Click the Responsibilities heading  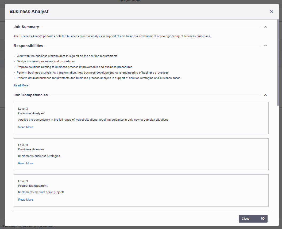(28, 46)
